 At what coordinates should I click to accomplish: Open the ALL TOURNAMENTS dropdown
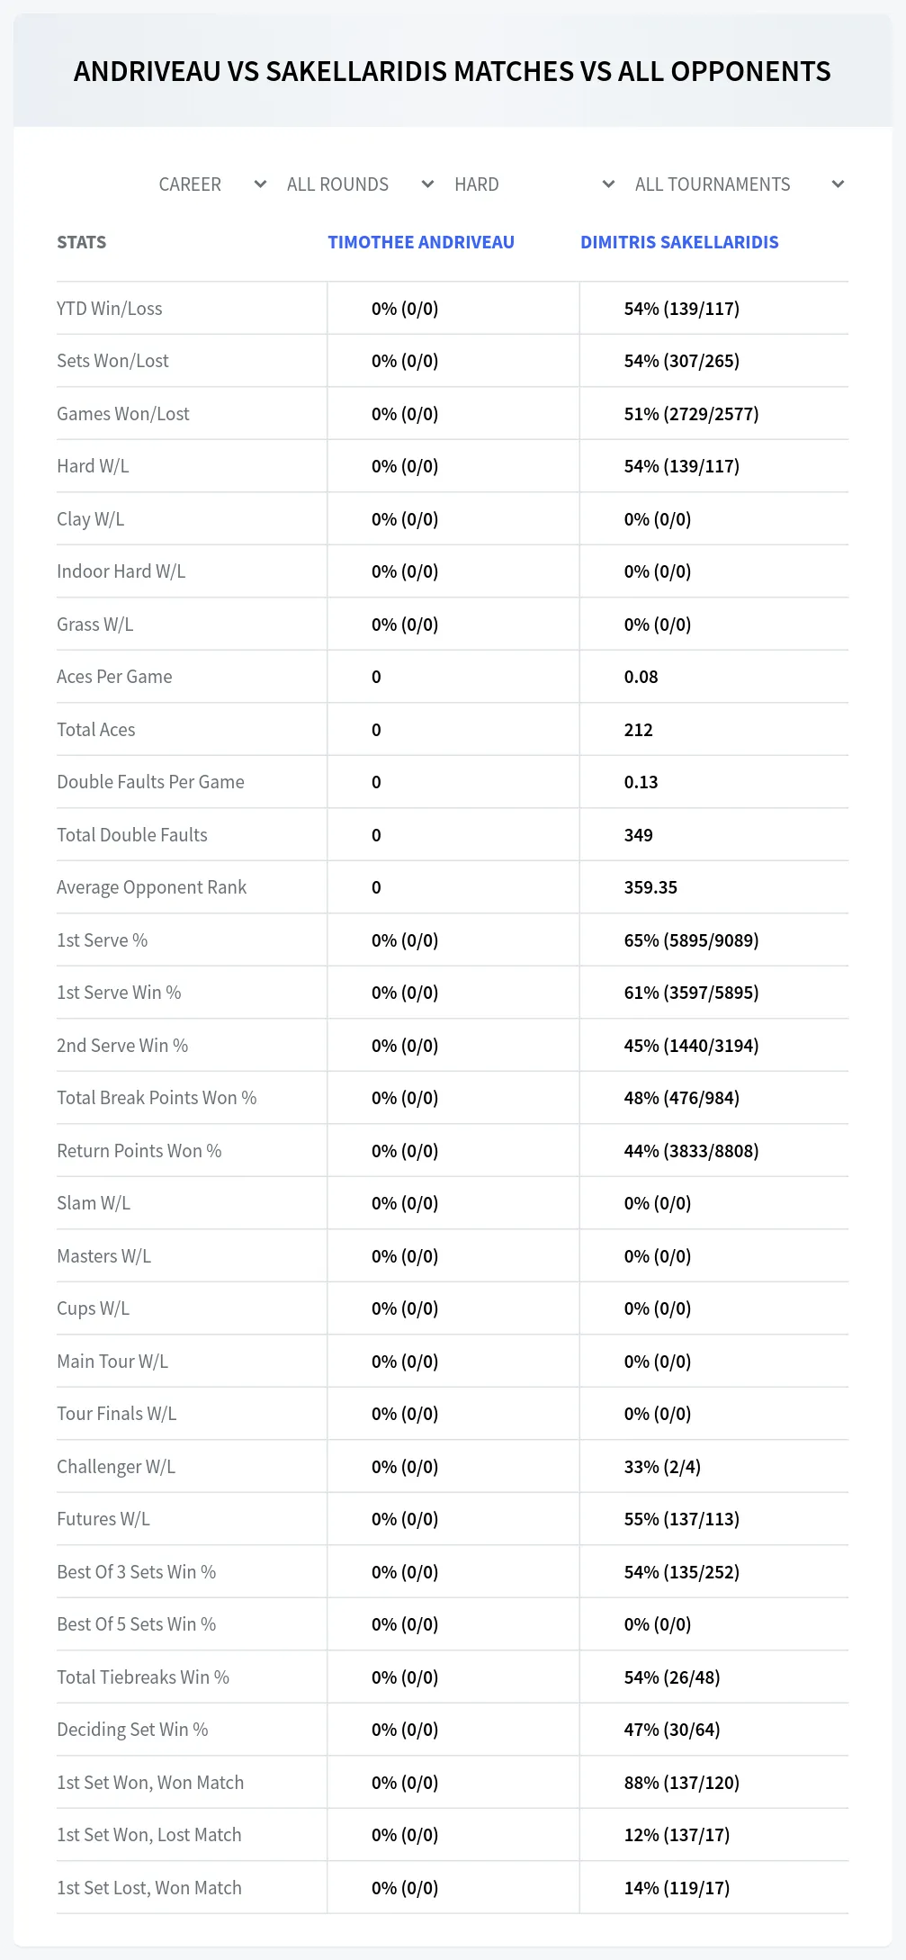tap(738, 184)
